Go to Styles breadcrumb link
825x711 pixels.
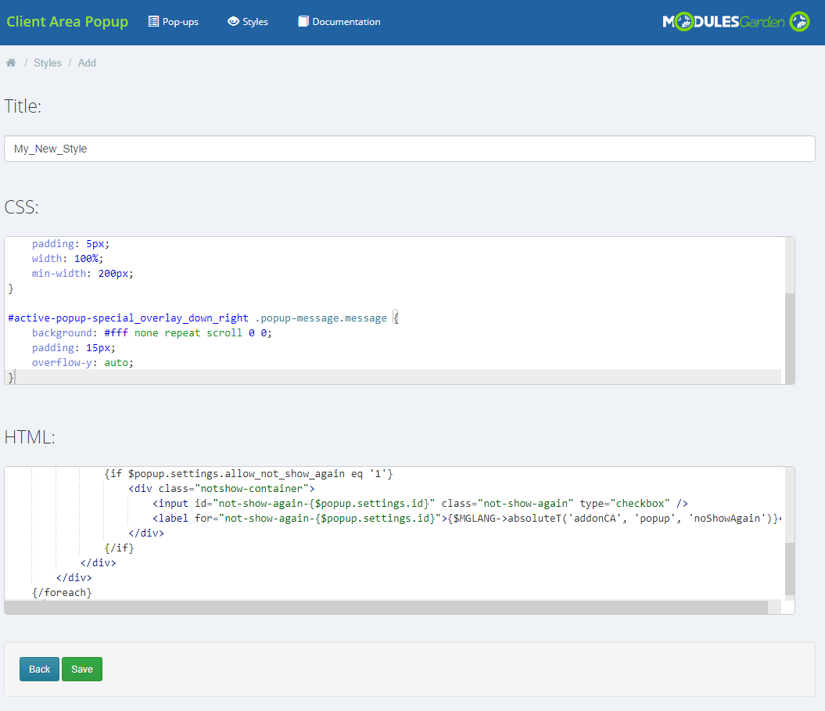(48, 63)
